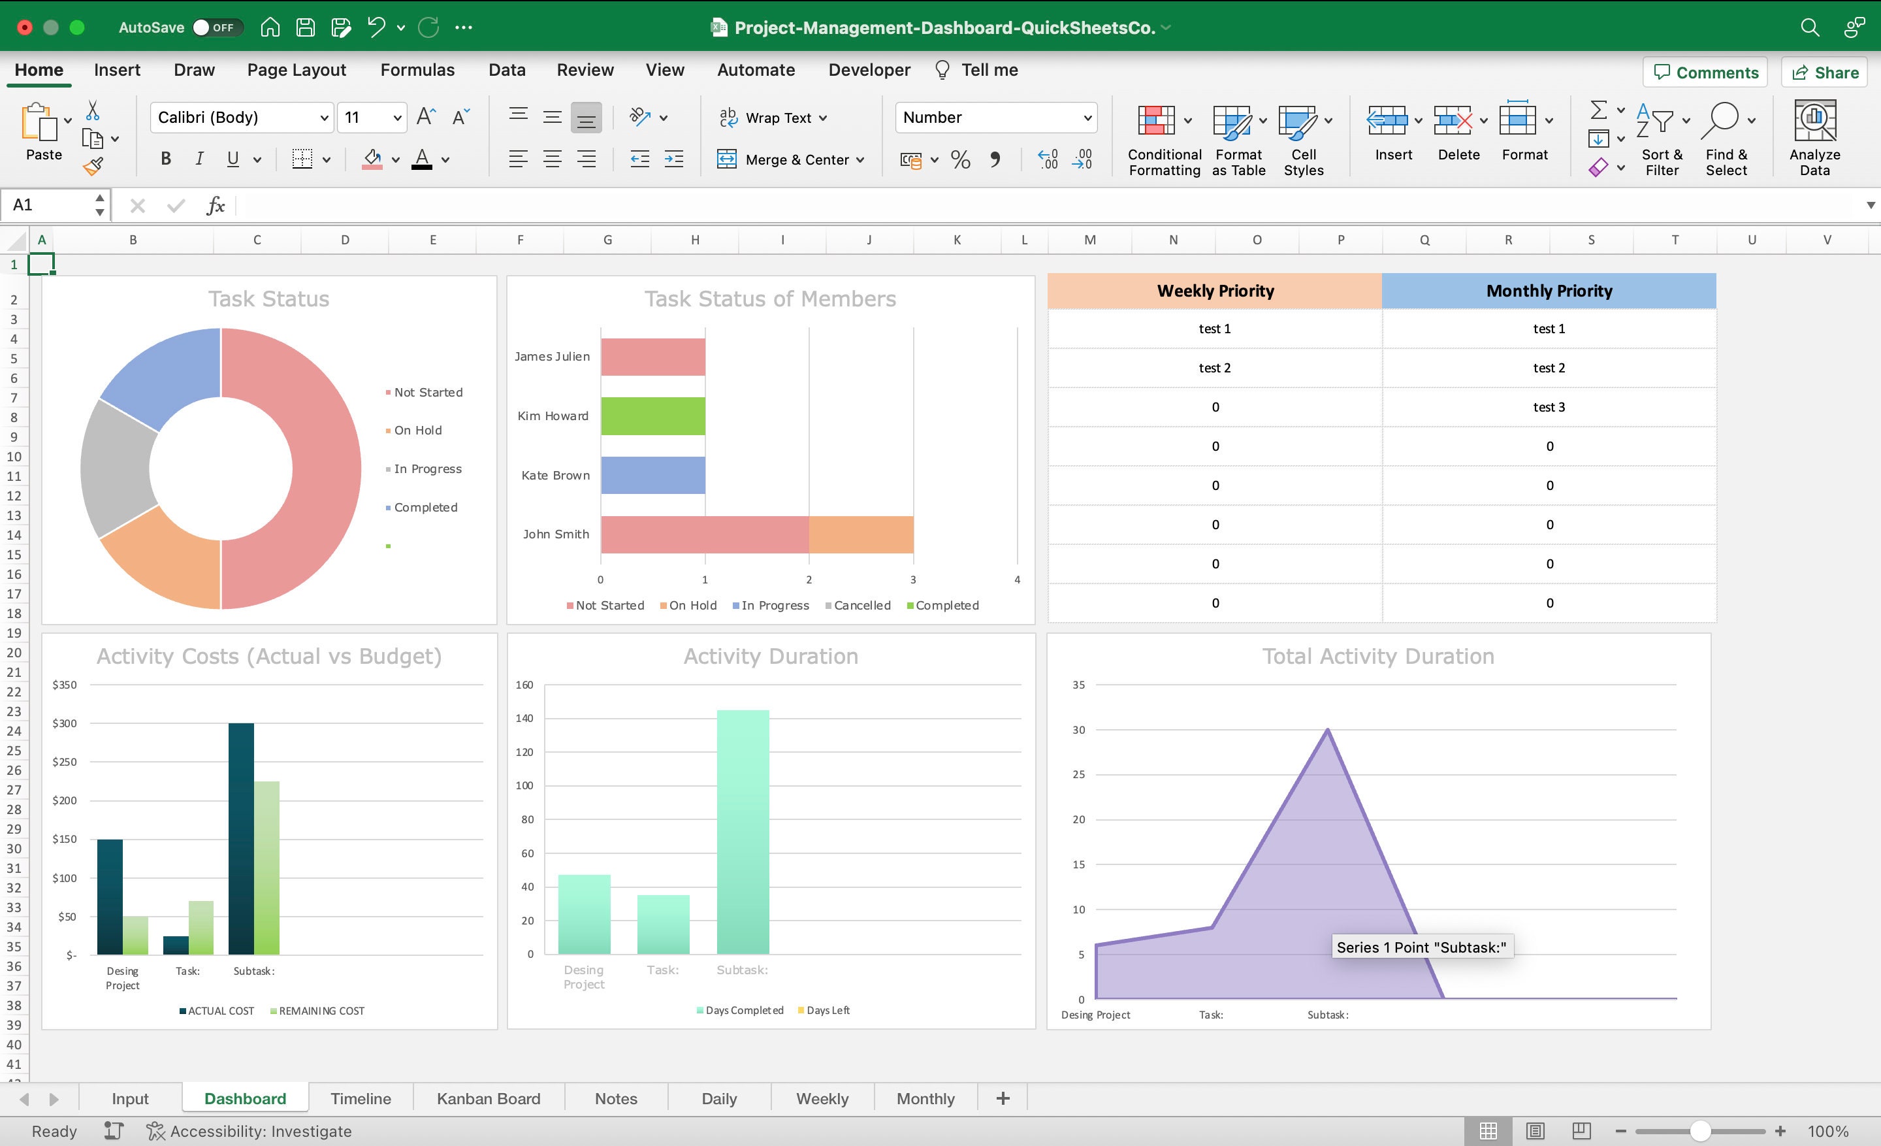Open the Formulas ribbon tab
The image size is (1881, 1146).
(x=417, y=69)
